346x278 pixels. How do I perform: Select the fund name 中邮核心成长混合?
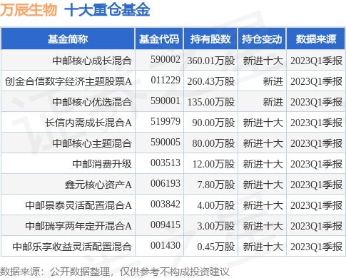click(92, 61)
